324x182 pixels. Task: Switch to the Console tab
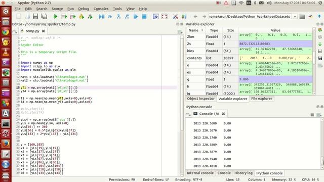[x=224, y=173]
